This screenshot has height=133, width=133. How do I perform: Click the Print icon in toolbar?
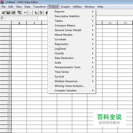click(x=13, y=13)
